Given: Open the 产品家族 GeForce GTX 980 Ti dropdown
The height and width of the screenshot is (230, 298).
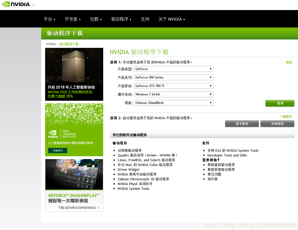Looking at the screenshot, I should [173, 86].
